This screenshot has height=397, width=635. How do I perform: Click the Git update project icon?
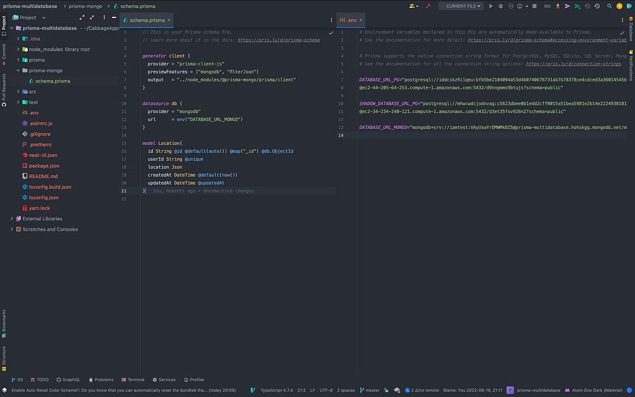pyautogui.click(x=558, y=6)
